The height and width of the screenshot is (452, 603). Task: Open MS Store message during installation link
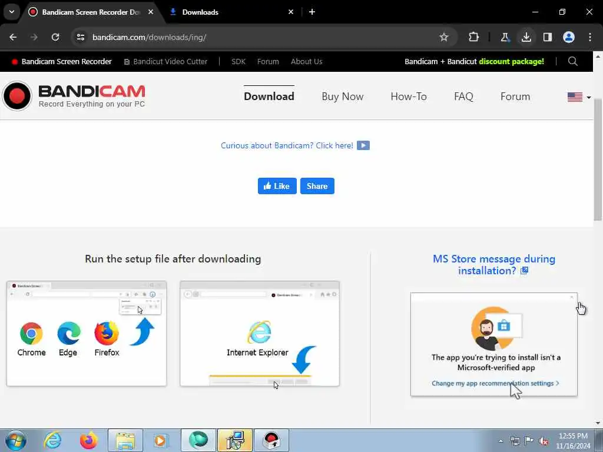click(494, 265)
